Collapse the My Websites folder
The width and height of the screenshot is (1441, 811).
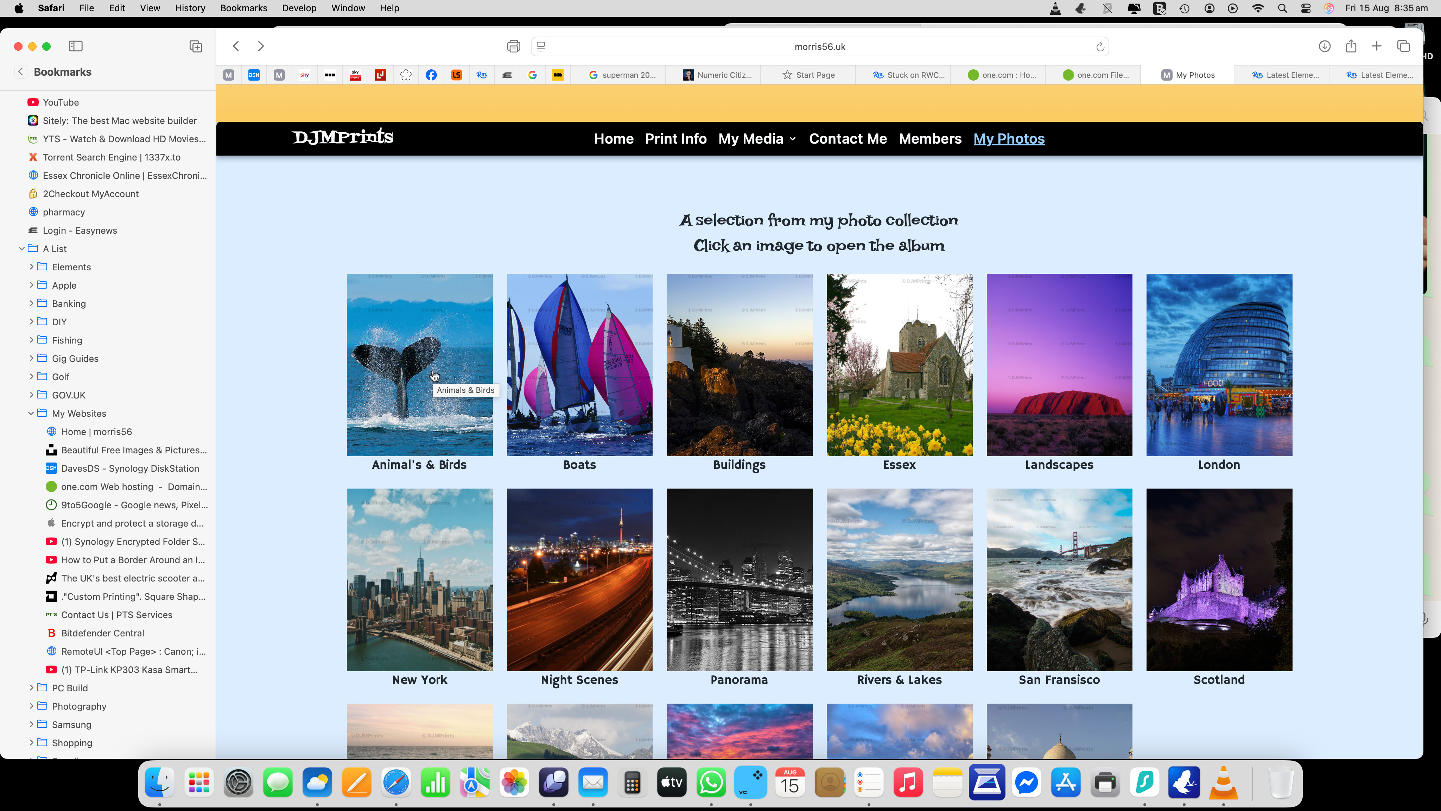coord(31,414)
